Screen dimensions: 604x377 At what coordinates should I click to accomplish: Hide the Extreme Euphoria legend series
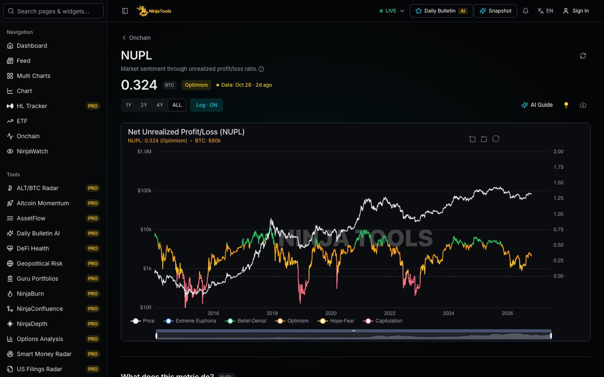pos(190,321)
